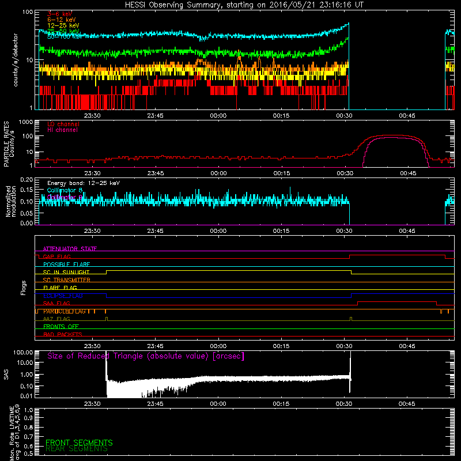This screenshot has width=461, height=461.
Task: Click the FLARE FLAG label
Action: (60, 288)
